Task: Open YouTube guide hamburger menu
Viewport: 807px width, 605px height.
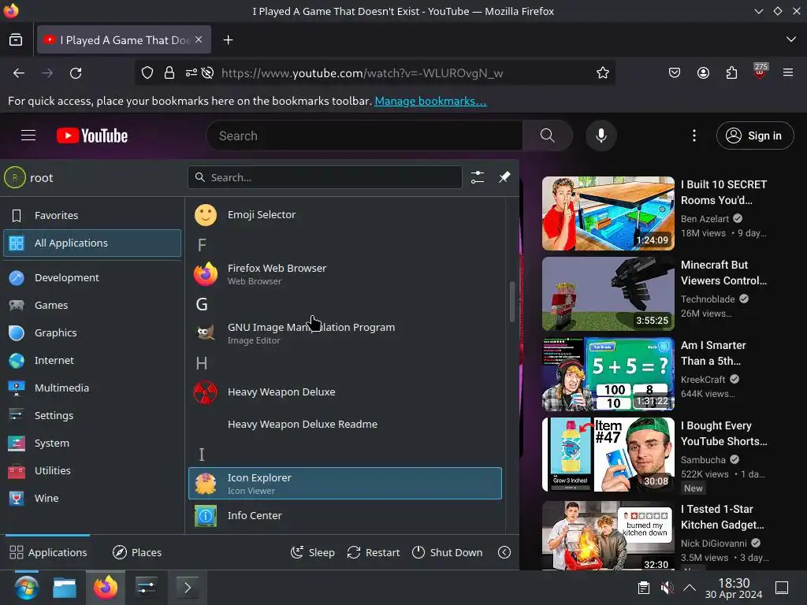Action: click(28, 135)
